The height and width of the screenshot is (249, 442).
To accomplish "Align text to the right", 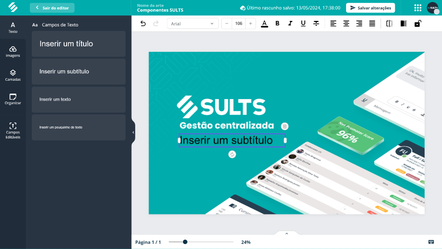I will (359, 23).
